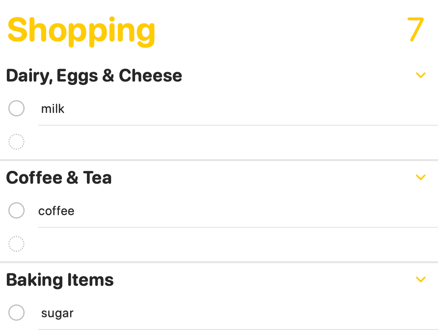Click the dotted circle below milk
Image resolution: width=438 pixels, height=330 pixels.
point(17,141)
